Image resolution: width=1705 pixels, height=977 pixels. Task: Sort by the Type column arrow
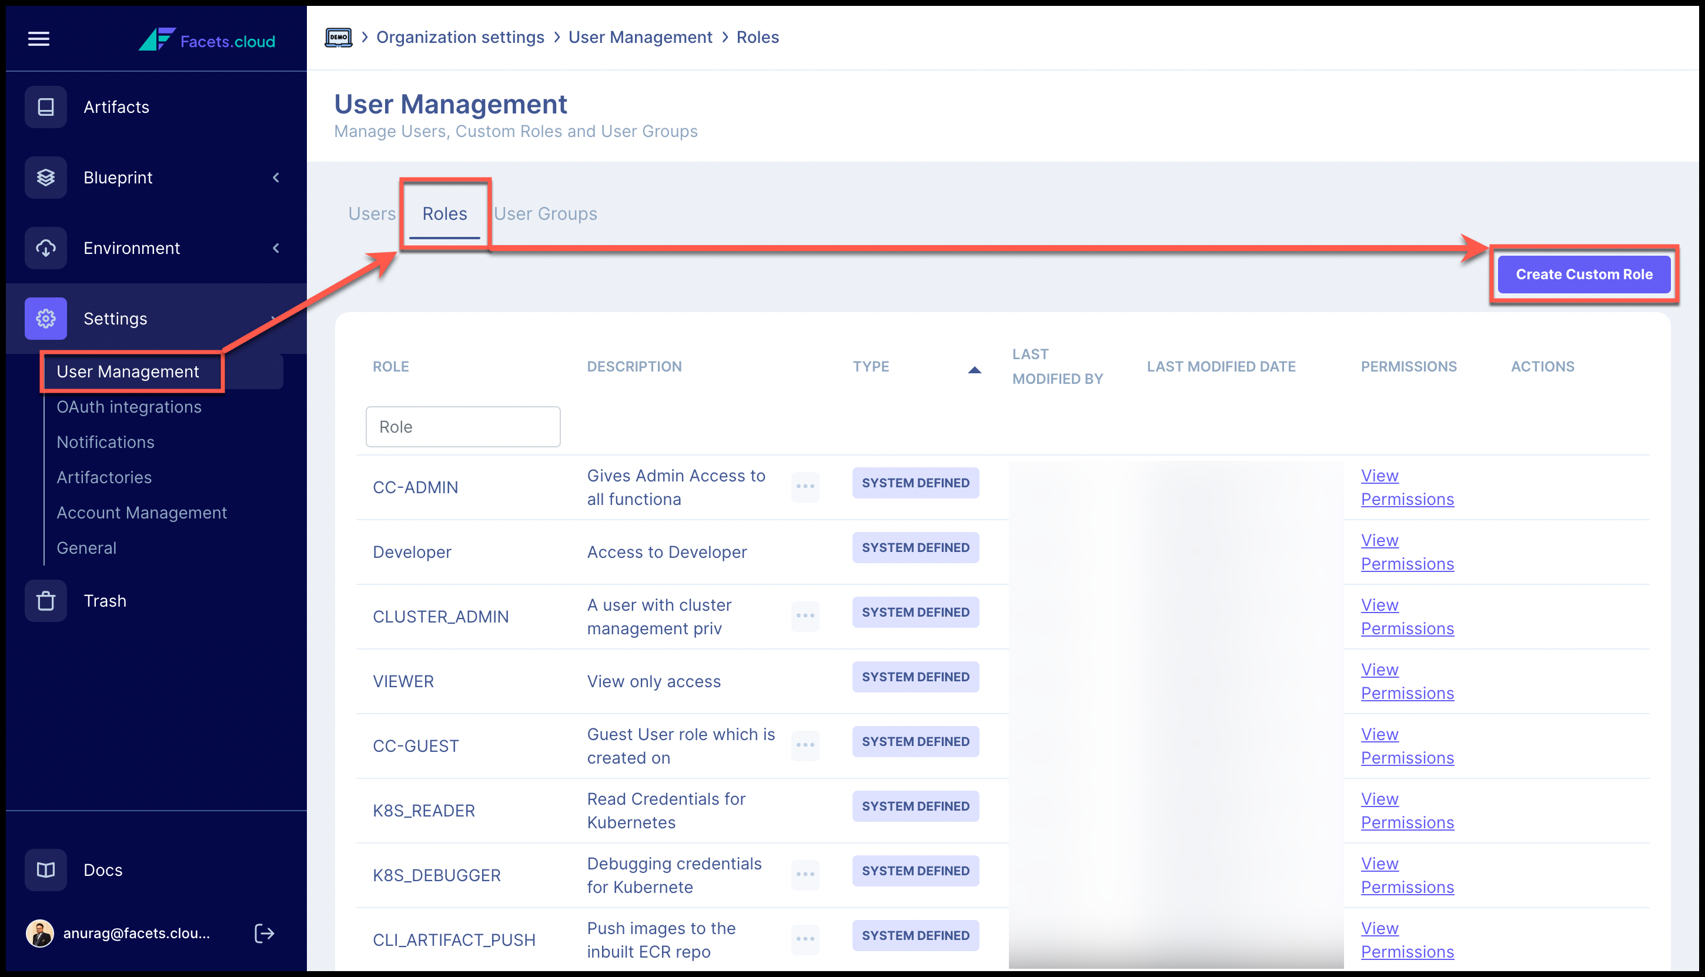point(974,369)
